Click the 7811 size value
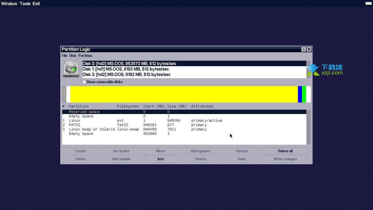The width and height of the screenshot is (373, 210). 172,129
